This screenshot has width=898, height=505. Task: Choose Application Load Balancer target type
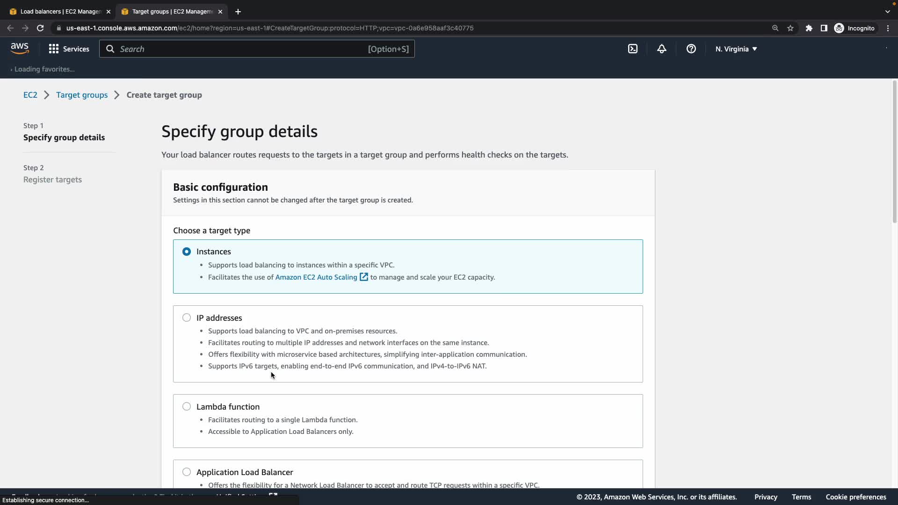point(187,472)
